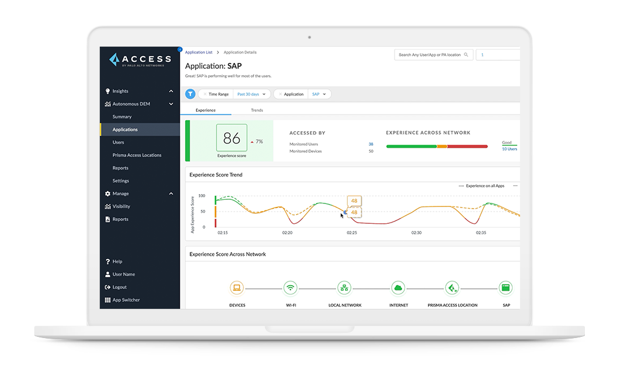The image size is (631, 387).
Task: Click the Internet cloud icon
Action: pyautogui.click(x=398, y=288)
